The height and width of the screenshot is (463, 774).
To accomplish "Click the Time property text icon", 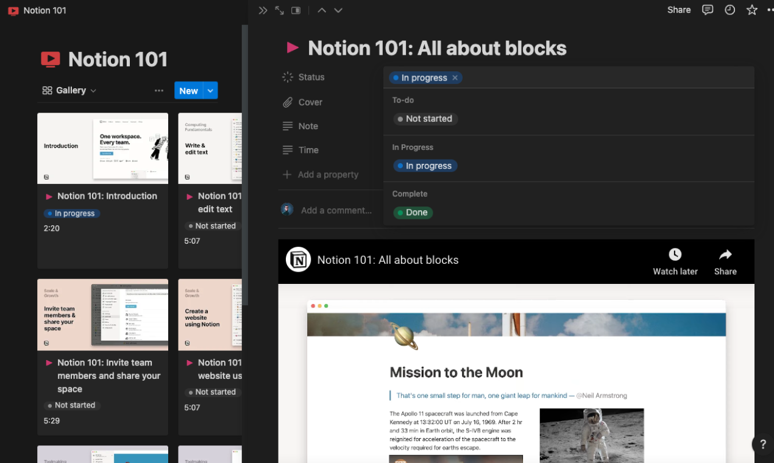I will pos(288,150).
